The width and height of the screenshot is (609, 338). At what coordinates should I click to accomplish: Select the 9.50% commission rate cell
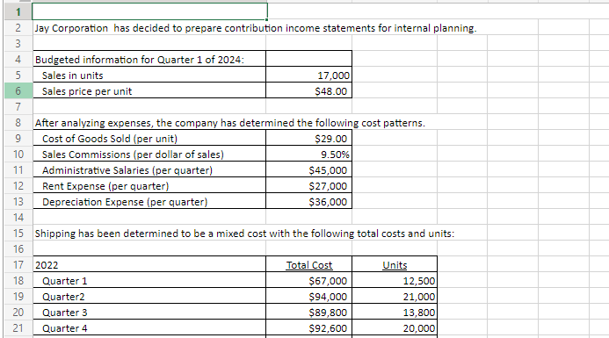click(x=308, y=155)
